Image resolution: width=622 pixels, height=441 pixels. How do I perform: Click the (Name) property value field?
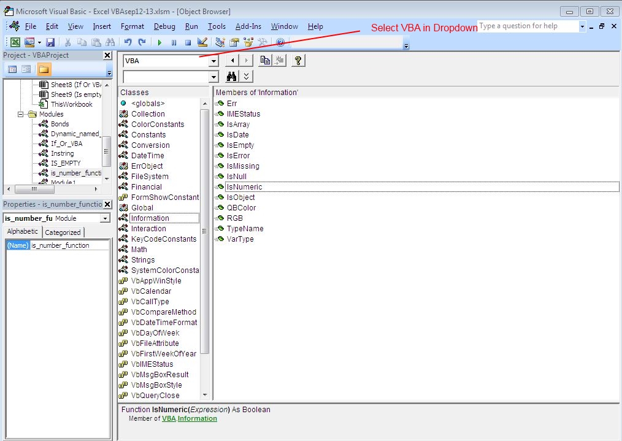[x=69, y=245]
